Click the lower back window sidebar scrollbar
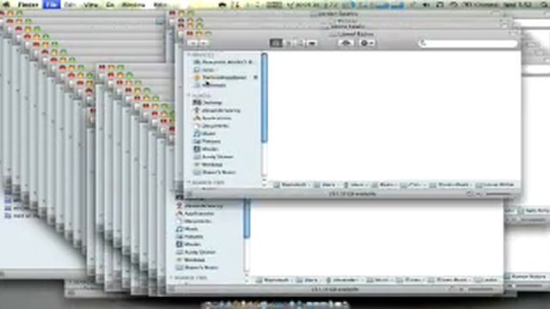 click(x=247, y=219)
